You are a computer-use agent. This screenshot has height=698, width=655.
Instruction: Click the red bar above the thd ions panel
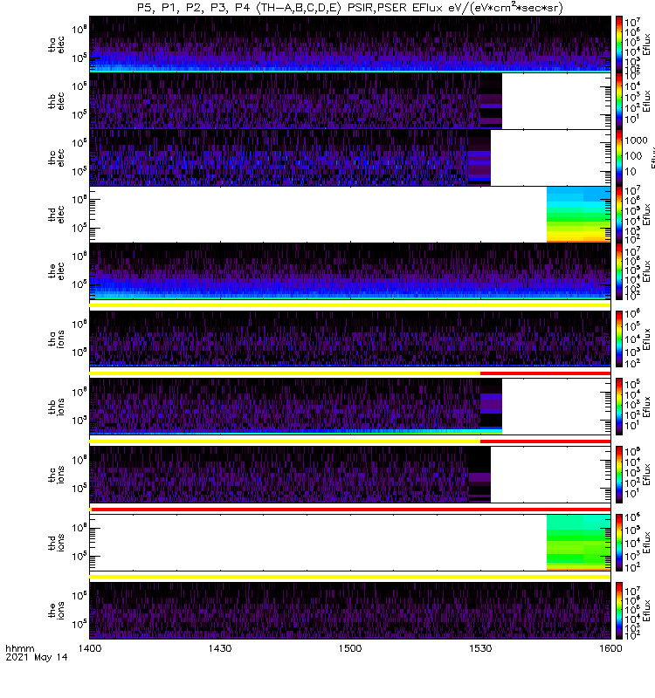(x=351, y=510)
